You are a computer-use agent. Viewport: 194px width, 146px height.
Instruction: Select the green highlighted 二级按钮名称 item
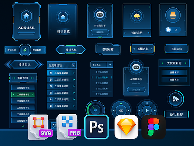[x=23, y=94]
